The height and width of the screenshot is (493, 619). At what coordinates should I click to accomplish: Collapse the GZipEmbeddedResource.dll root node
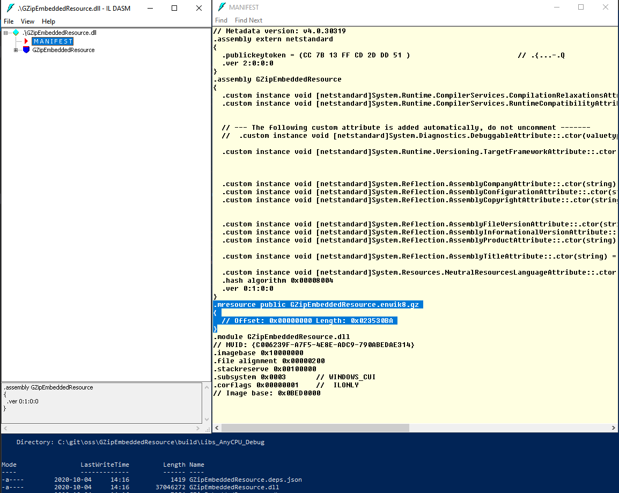click(4, 33)
